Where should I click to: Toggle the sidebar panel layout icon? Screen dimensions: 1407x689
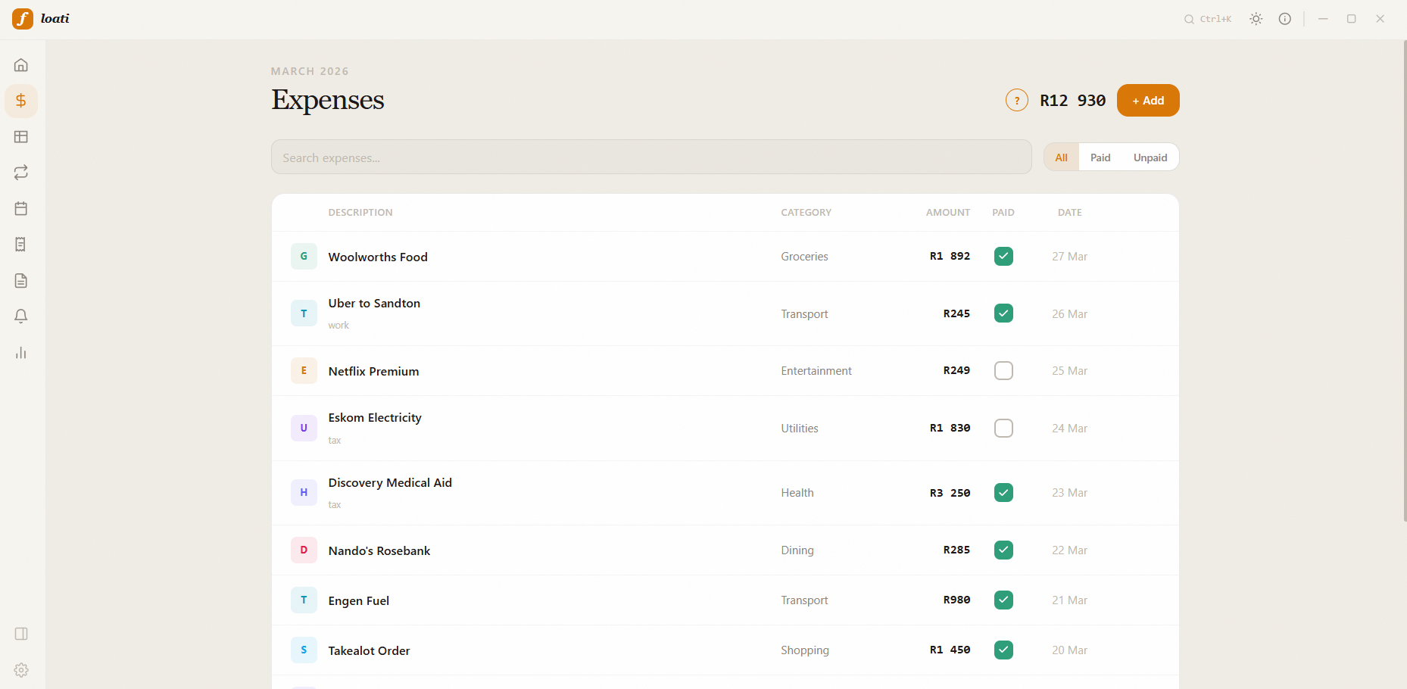pyautogui.click(x=21, y=634)
